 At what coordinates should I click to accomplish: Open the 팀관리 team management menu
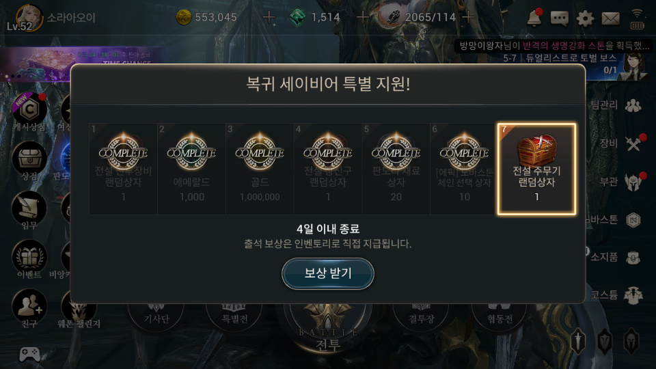(x=616, y=105)
